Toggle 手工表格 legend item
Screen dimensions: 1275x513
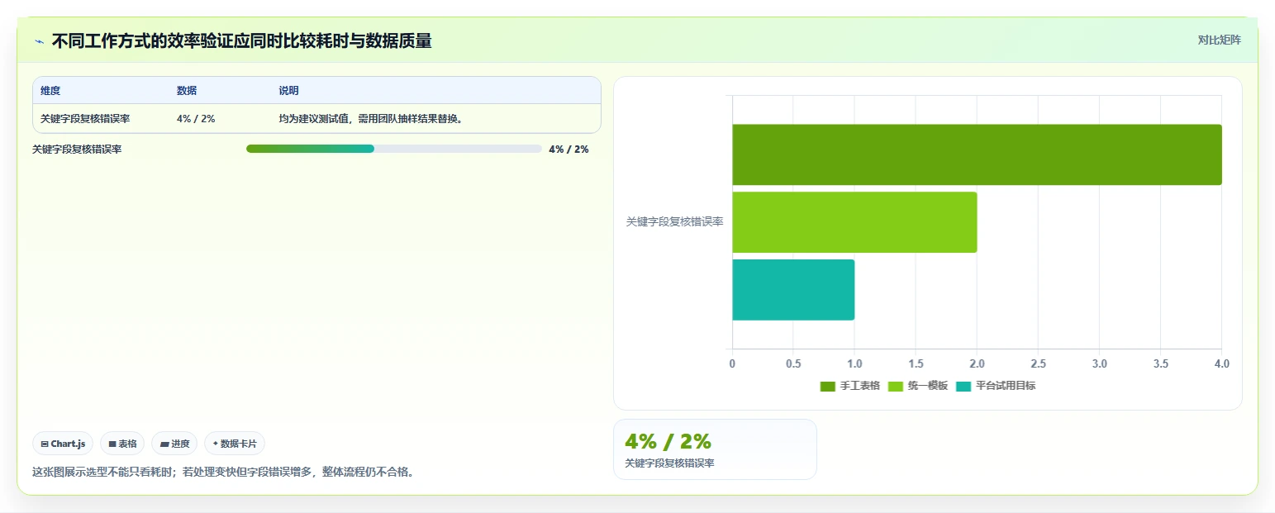tap(849, 386)
